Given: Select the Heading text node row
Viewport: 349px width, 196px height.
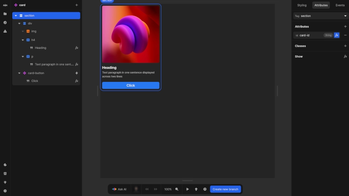Looking at the screenshot, I should pyautogui.click(x=46, y=48).
